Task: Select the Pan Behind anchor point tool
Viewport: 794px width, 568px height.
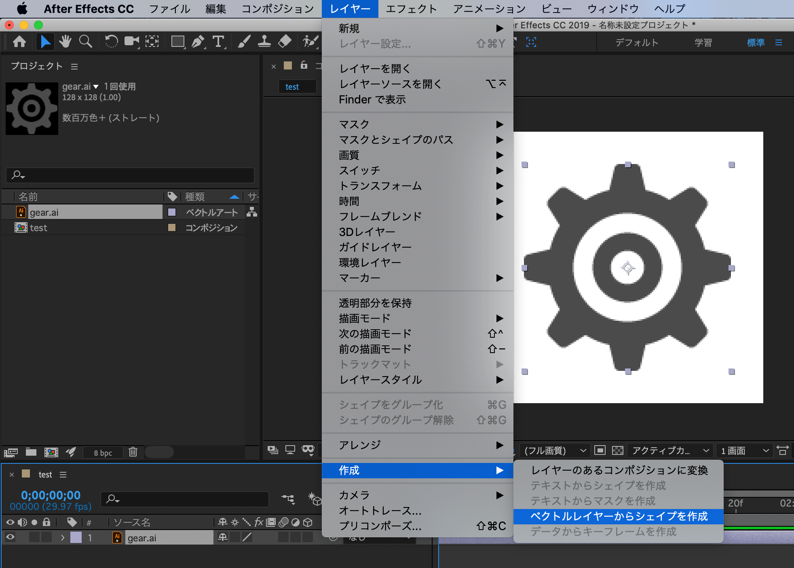Action: [x=152, y=41]
